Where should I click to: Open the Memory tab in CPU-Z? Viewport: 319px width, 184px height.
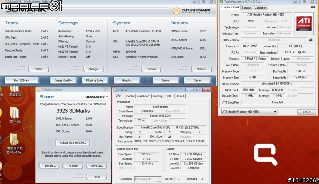pos(158,96)
